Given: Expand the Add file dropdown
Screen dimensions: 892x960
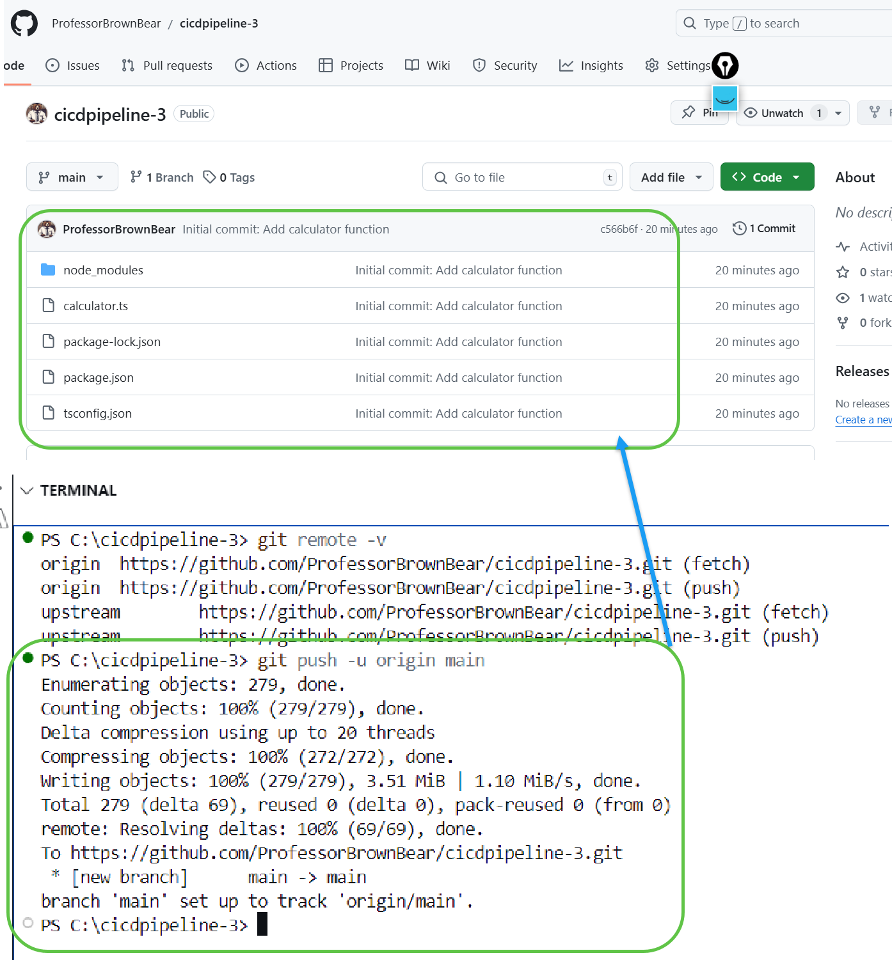Looking at the screenshot, I should tap(672, 177).
